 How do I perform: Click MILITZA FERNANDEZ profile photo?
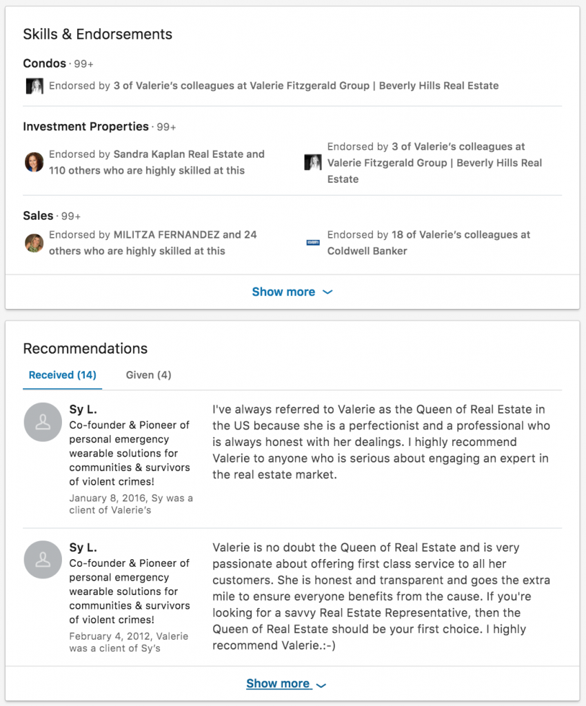pyautogui.click(x=34, y=243)
